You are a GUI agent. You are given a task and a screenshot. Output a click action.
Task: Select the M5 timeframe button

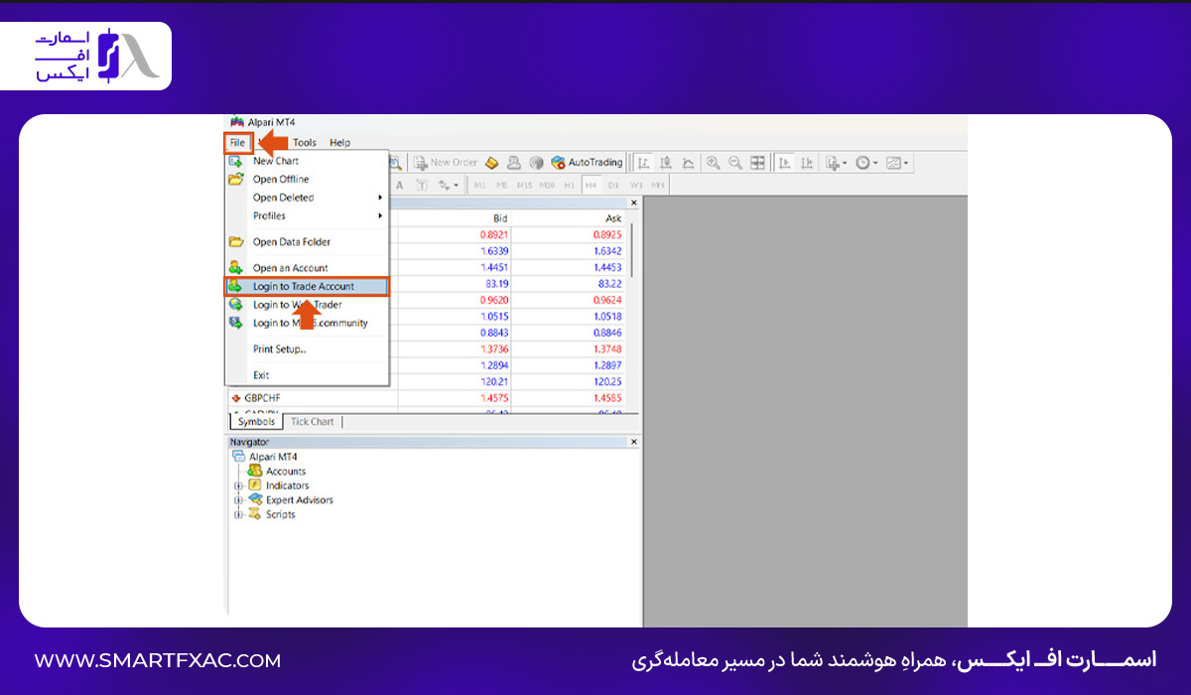[502, 186]
